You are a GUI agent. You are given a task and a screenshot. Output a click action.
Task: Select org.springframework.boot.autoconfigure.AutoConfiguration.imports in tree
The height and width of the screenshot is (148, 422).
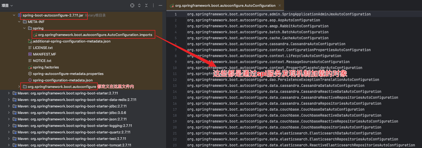click(x=95, y=35)
